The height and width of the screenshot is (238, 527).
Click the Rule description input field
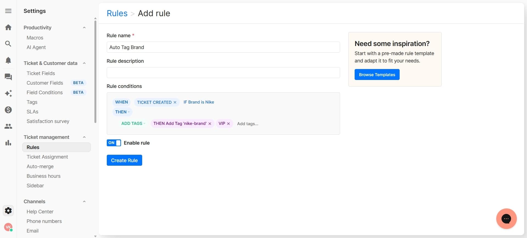[223, 73]
